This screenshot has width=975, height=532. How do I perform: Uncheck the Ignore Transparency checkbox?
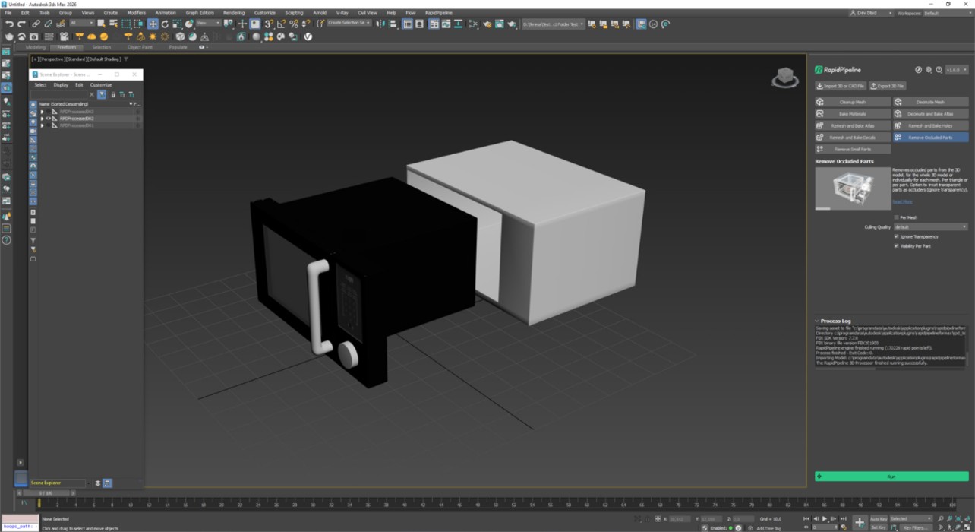click(x=896, y=236)
